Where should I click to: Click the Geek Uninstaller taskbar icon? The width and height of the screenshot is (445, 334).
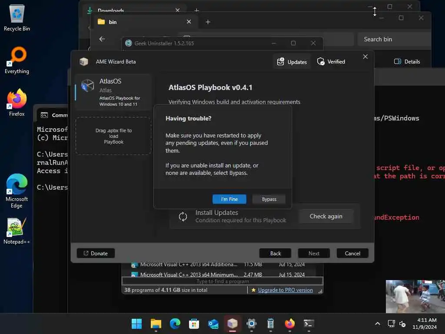pos(270,324)
